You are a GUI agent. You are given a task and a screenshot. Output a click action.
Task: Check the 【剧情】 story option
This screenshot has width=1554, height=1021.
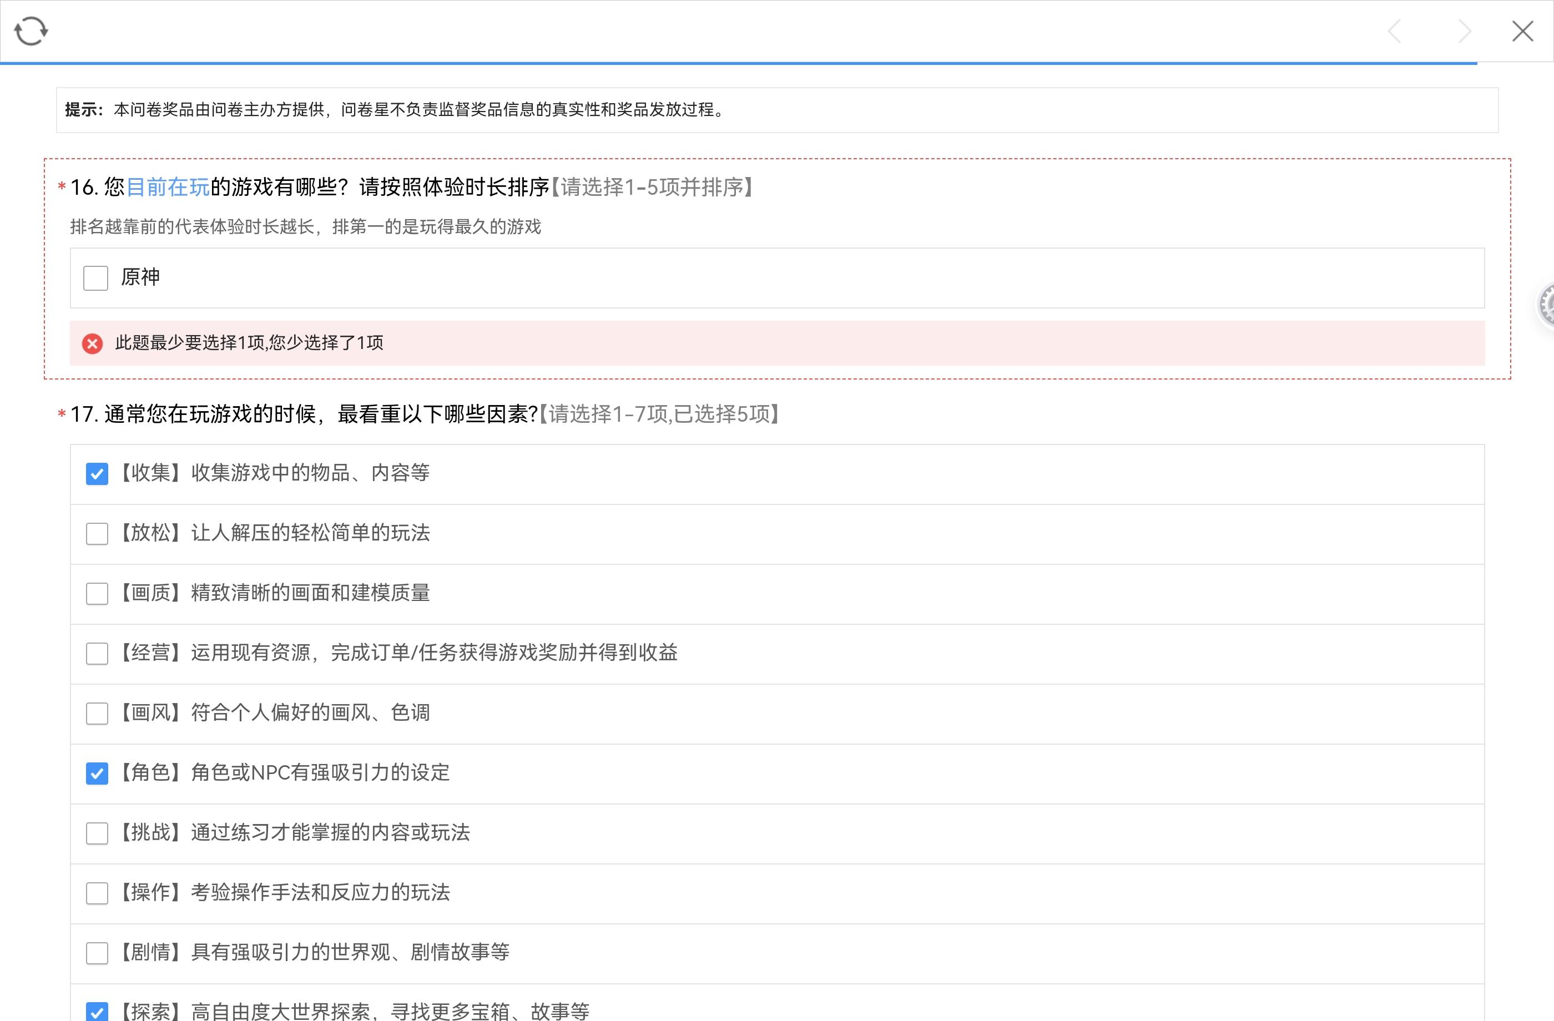97,953
